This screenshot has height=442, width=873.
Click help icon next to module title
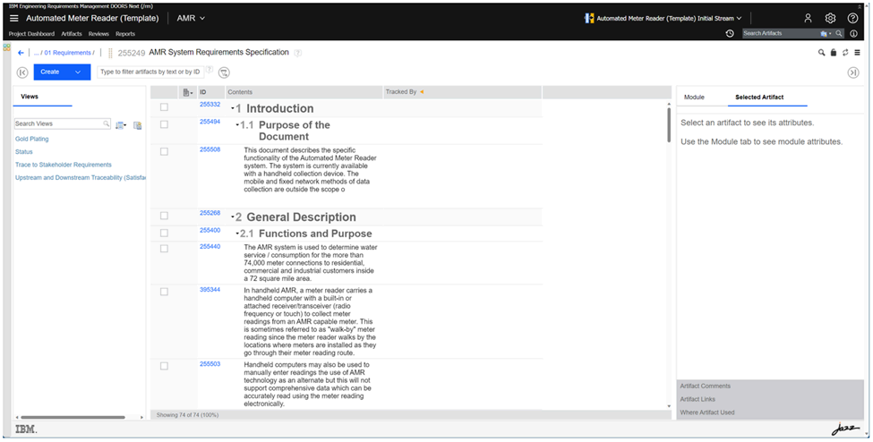point(298,53)
